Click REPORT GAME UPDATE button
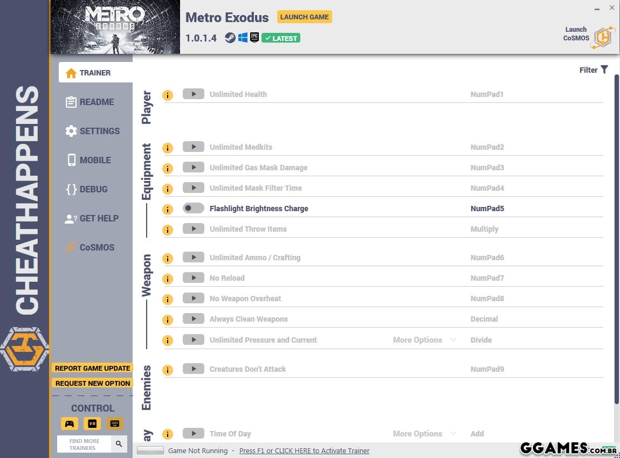 (x=92, y=368)
